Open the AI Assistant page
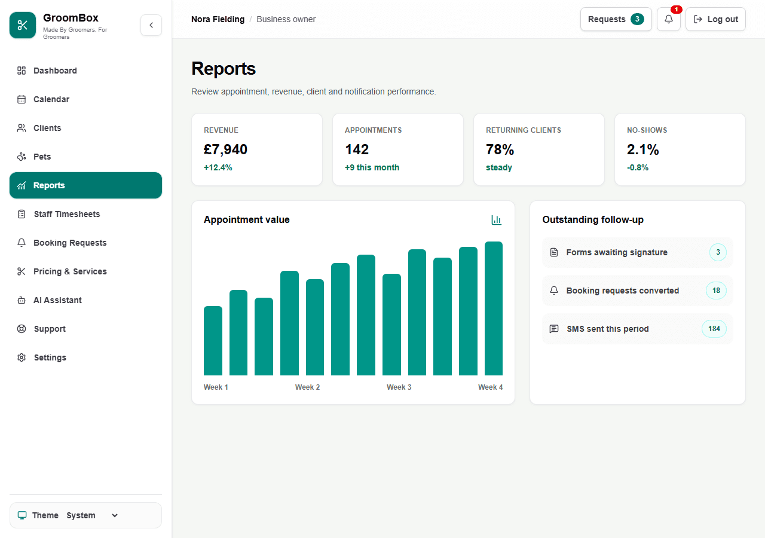This screenshot has height=538, width=765. pos(85,300)
